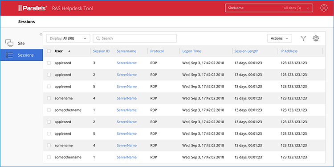Sort by Session Length column header

[246, 51]
